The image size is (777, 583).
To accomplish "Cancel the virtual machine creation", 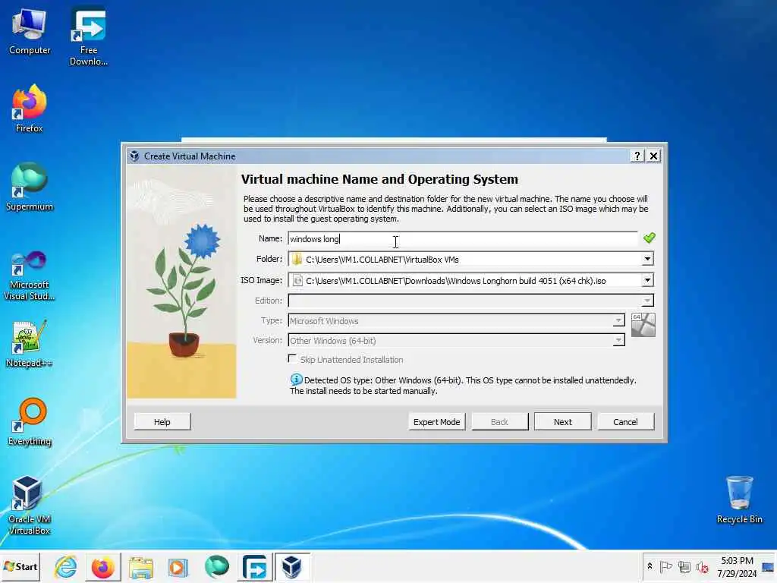I will pos(625,422).
